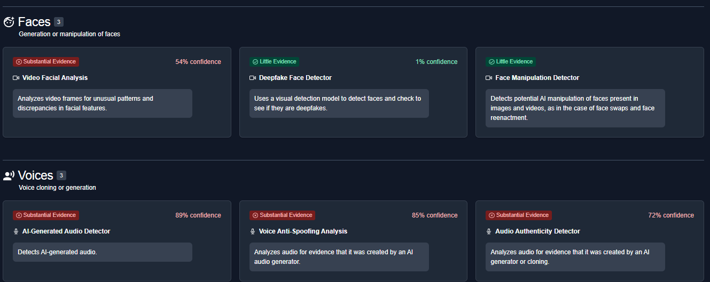Select the Video Facial Analysis title
Image resolution: width=710 pixels, height=282 pixels.
point(55,78)
